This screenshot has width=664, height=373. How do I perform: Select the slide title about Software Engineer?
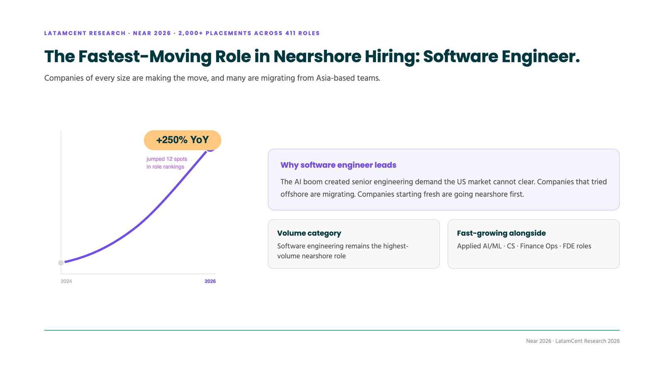(x=312, y=56)
